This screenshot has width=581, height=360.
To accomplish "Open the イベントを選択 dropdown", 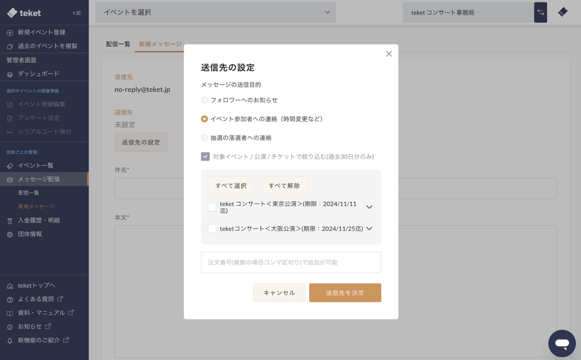I will (215, 12).
